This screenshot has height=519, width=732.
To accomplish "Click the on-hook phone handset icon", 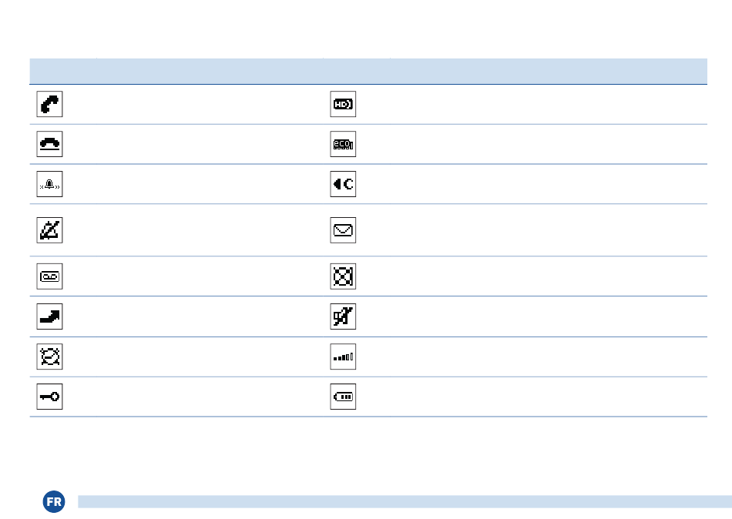I will point(49,144).
